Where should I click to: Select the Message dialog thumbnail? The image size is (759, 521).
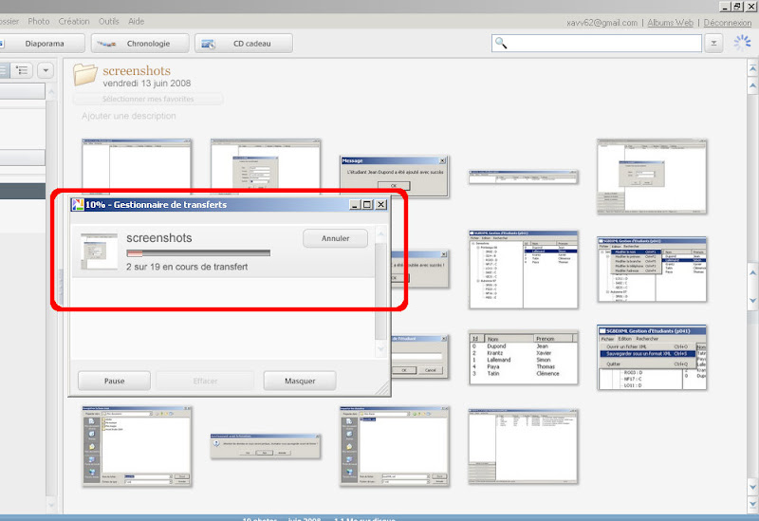(395, 177)
